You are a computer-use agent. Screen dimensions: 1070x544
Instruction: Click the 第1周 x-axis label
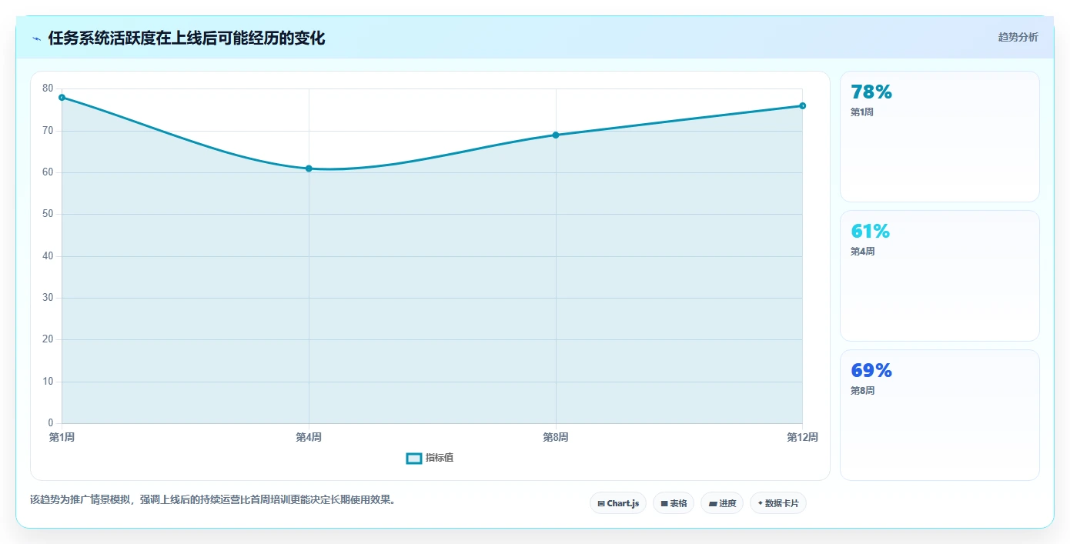62,438
